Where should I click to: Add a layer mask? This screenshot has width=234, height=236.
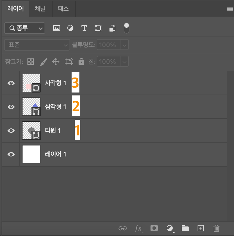[x=154, y=228]
